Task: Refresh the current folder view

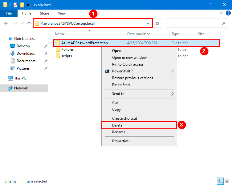Action: tap(157, 24)
